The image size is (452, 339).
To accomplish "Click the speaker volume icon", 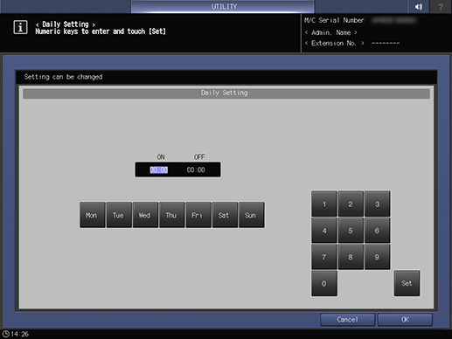I will (419, 6).
